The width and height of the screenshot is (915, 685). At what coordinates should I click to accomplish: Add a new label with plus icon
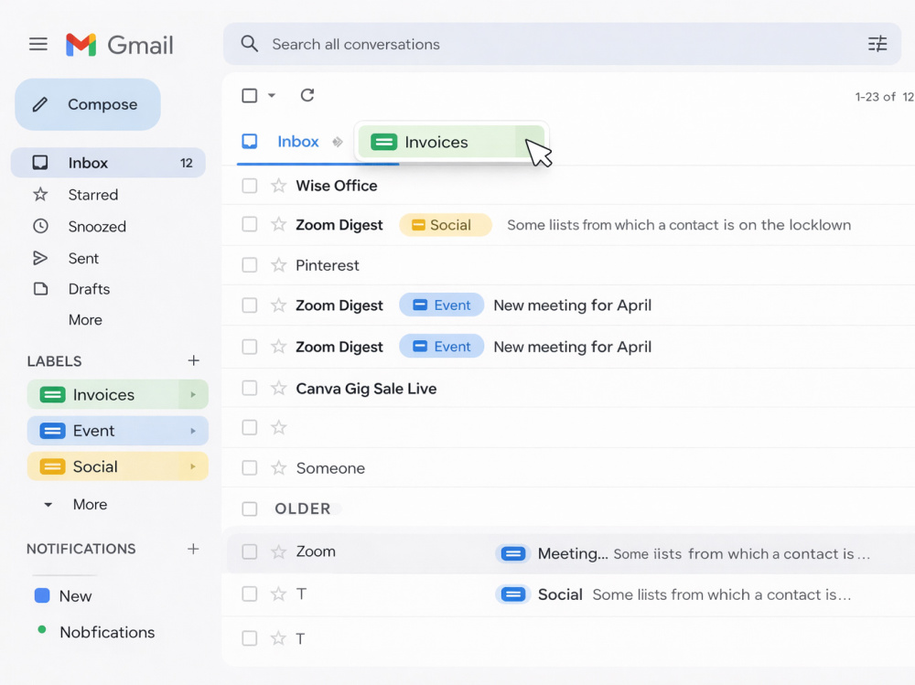(194, 360)
